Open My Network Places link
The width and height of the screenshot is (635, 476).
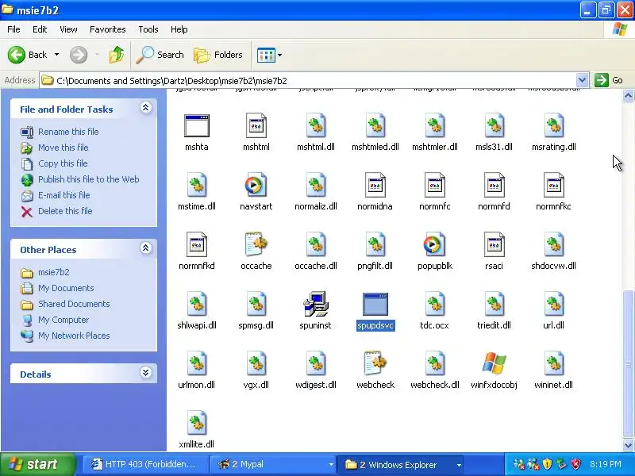(74, 336)
